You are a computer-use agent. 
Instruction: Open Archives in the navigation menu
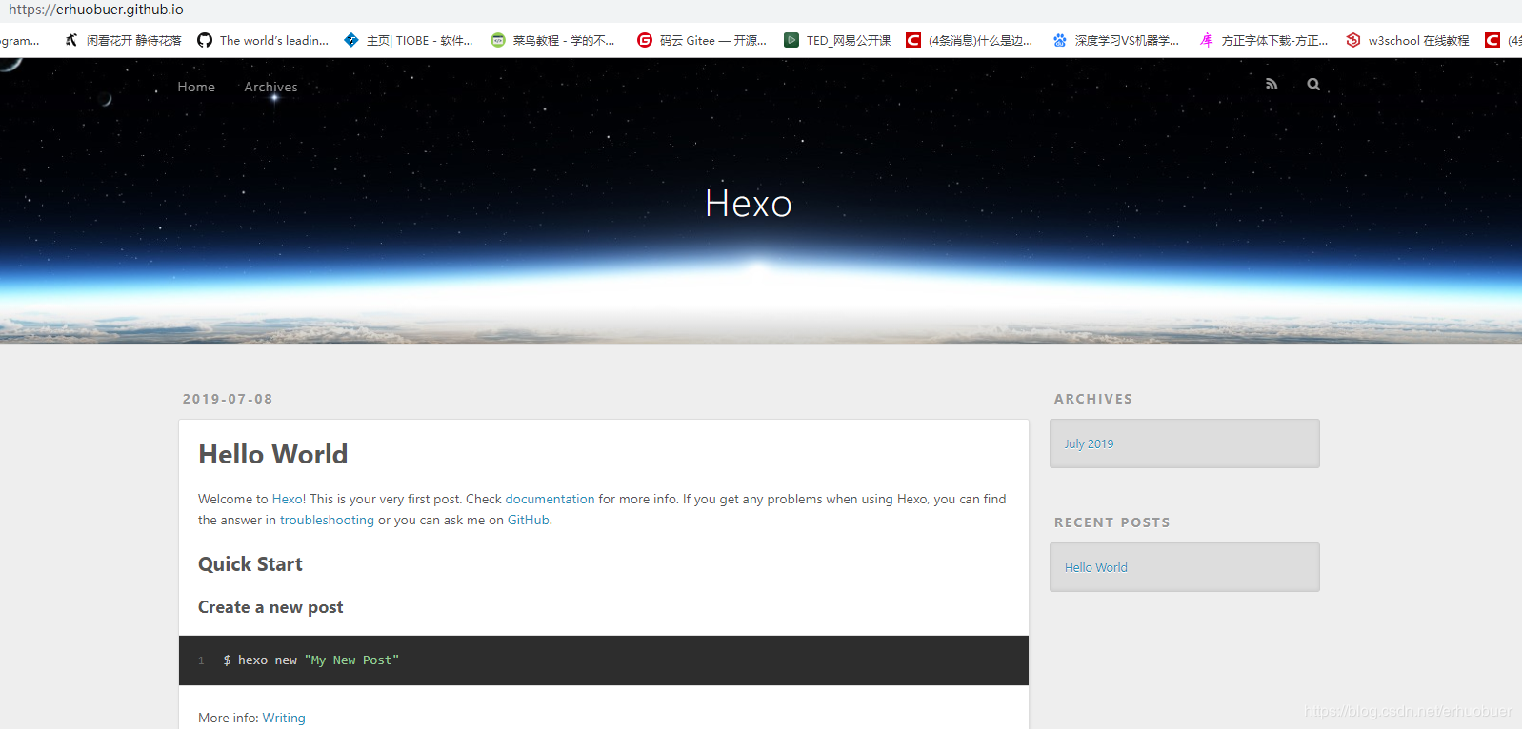[270, 87]
